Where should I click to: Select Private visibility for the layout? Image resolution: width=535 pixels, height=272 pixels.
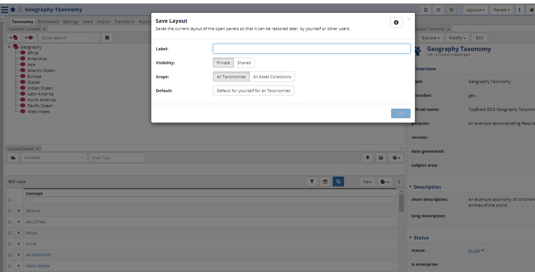tap(223, 62)
